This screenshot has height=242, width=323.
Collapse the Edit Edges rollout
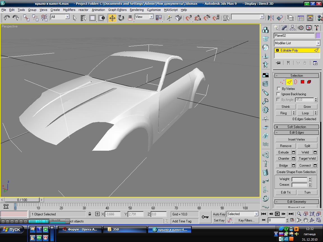click(x=297, y=132)
